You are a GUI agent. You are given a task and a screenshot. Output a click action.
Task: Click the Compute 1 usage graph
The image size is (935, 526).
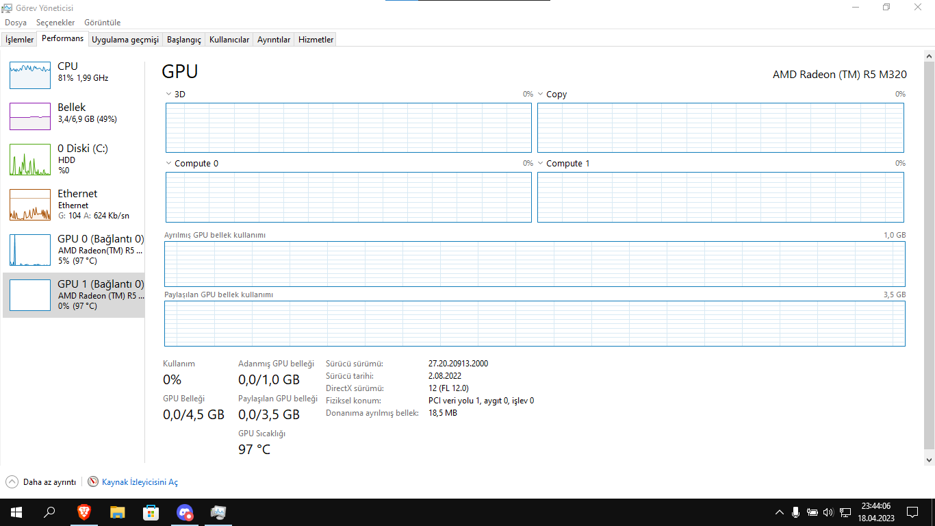[721, 197]
